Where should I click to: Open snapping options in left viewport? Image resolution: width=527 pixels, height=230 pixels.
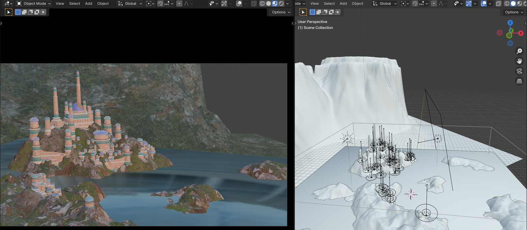(169, 4)
